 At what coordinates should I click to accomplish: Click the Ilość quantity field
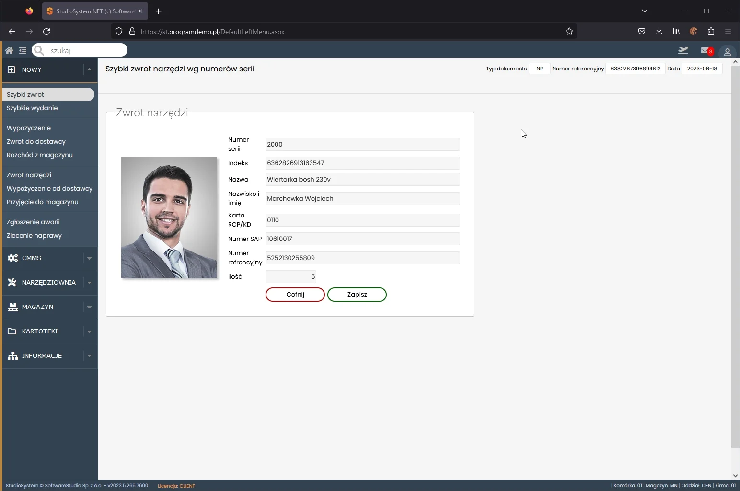(x=290, y=277)
